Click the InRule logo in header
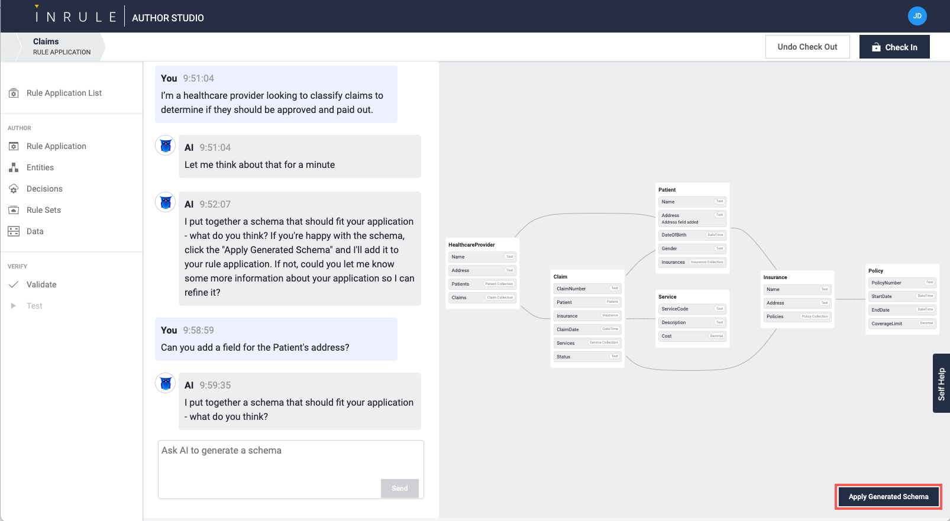The image size is (950, 521). point(76,17)
